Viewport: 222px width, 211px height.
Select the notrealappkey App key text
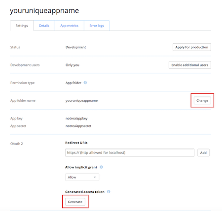pyautogui.click(x=76, y=119)
